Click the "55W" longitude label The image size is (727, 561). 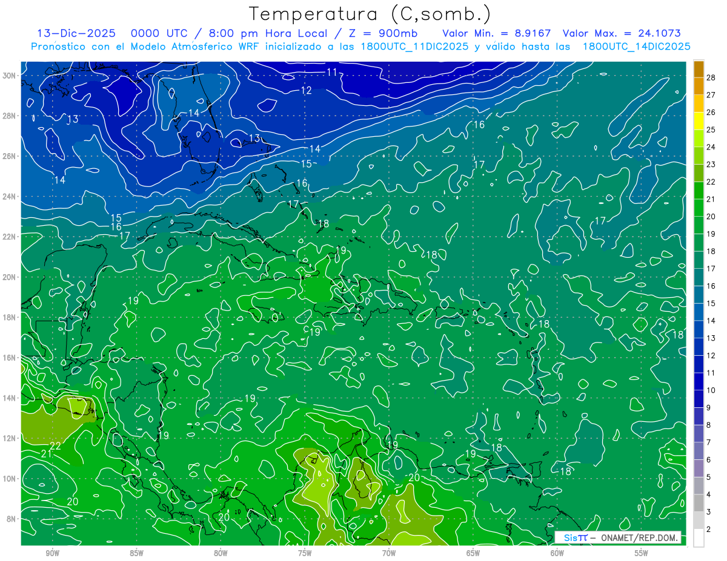tap(641, 553)
